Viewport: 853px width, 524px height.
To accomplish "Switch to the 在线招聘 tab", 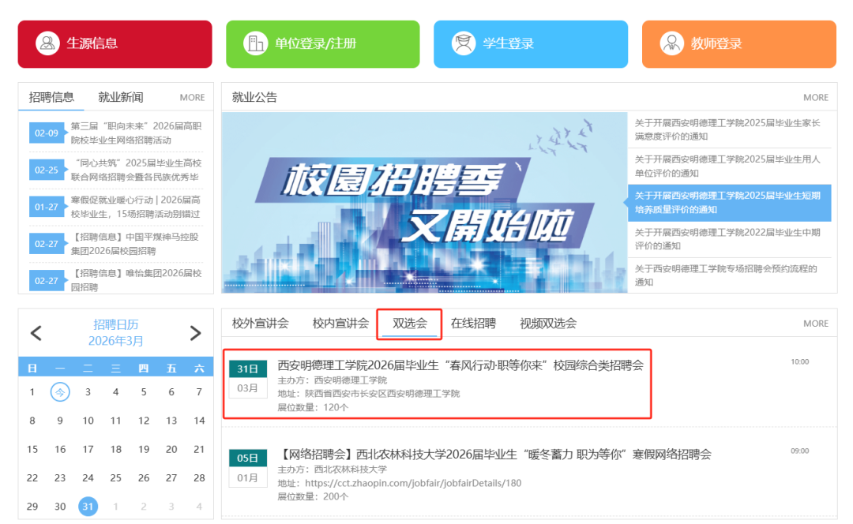I will tap(473, 323).
